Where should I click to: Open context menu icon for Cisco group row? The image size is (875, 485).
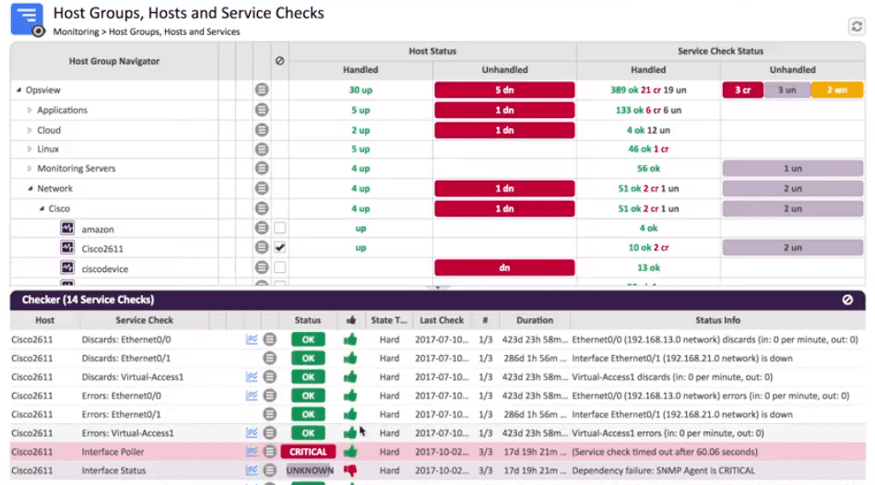click(262, 208)
